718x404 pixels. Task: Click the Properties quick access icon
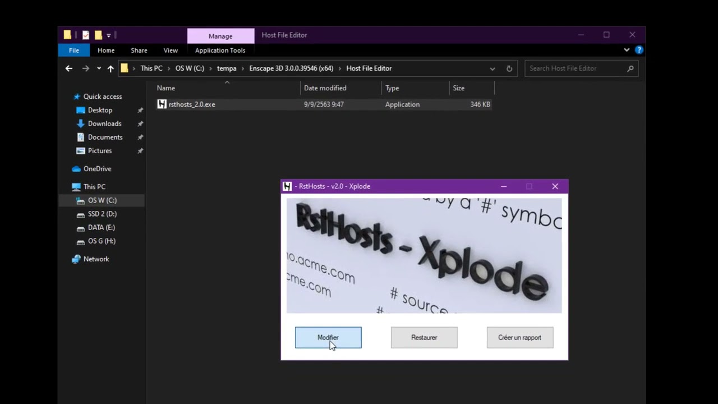[86, 35]
